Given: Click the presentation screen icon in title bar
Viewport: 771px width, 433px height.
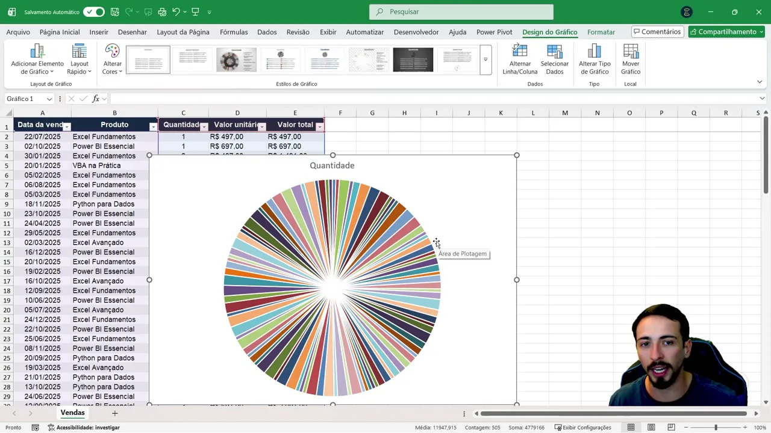Looking at the screenshot, I should coord(195,12).
